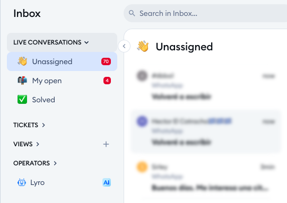Click the red 4 badge on My open

click(x=107, y=81)
